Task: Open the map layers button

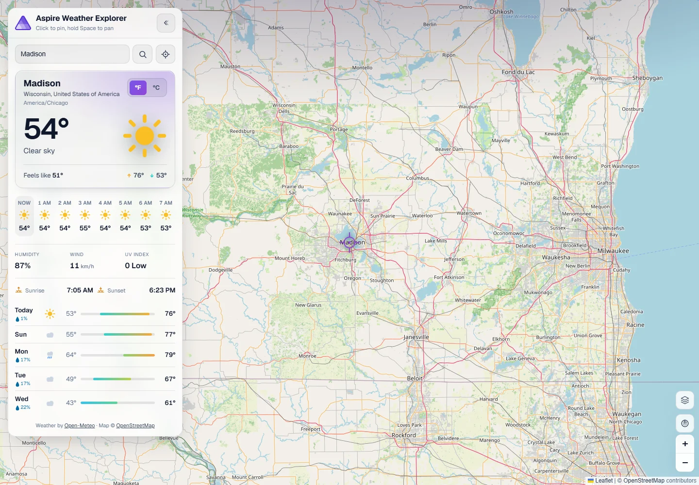Action: [x=685, y=400]
